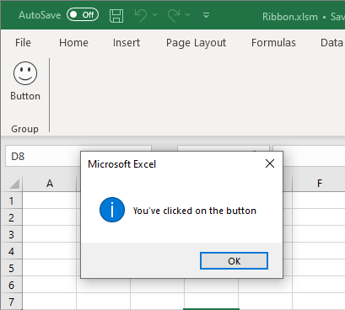The image size is (345, 310).
Task: Select row 3 header
Action: (x=11, y=234)
